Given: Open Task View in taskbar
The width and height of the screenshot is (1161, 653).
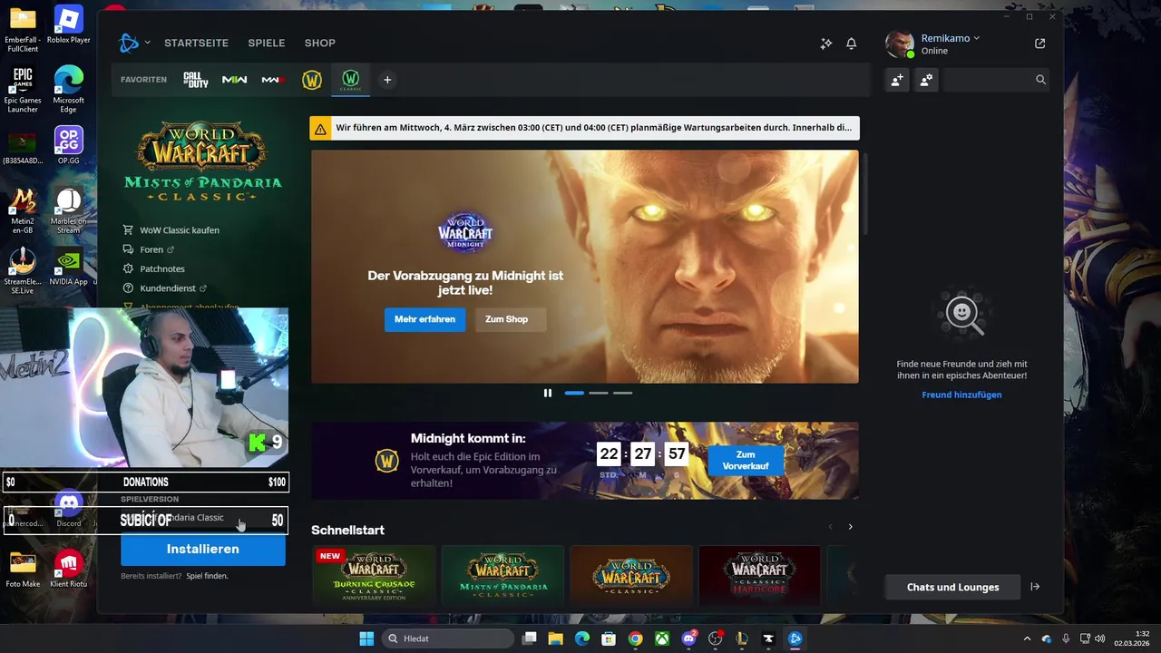Looking at the screenshot, I should click(530, 638).
